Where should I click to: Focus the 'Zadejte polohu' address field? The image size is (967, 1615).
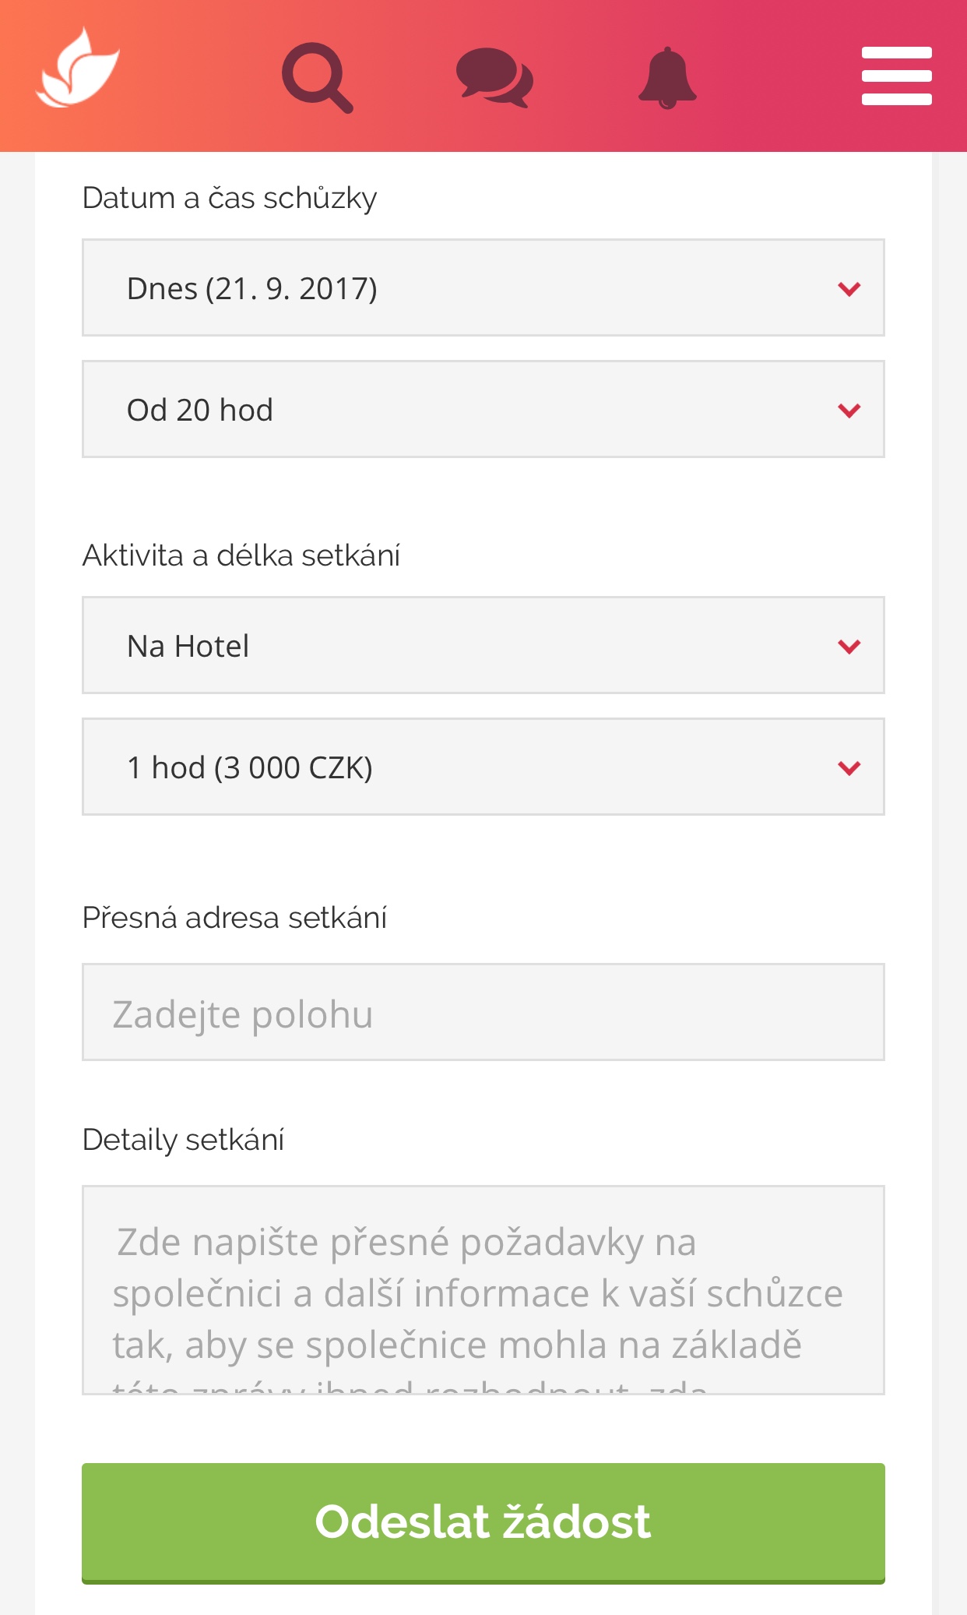point(483,1013)
